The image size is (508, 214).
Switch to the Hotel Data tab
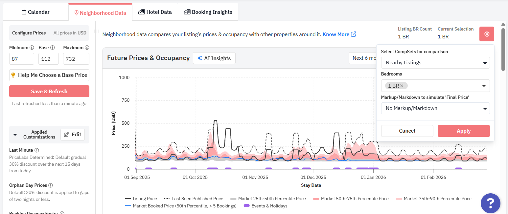155,12
